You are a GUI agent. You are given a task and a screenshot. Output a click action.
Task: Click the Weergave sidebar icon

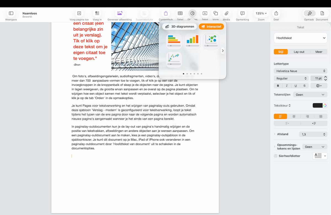11,13
